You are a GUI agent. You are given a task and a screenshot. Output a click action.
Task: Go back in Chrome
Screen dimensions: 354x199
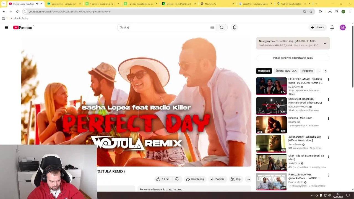click(4, 12)
